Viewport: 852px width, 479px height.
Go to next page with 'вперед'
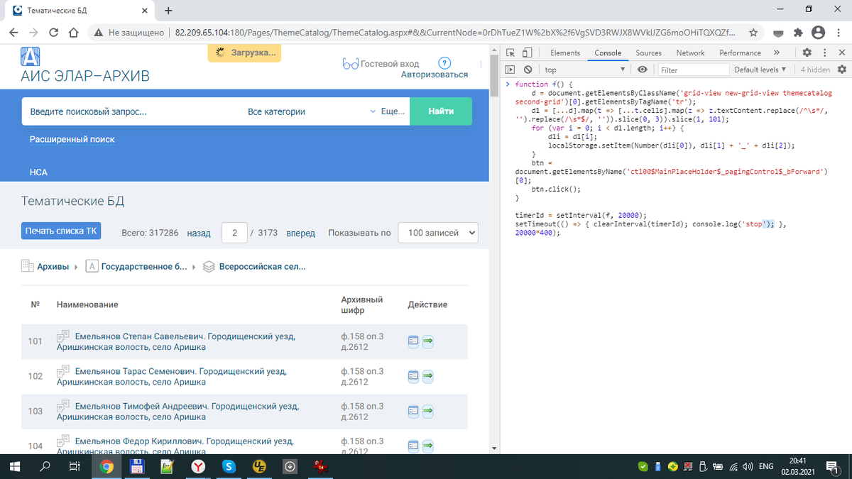[x=300, y=233]
